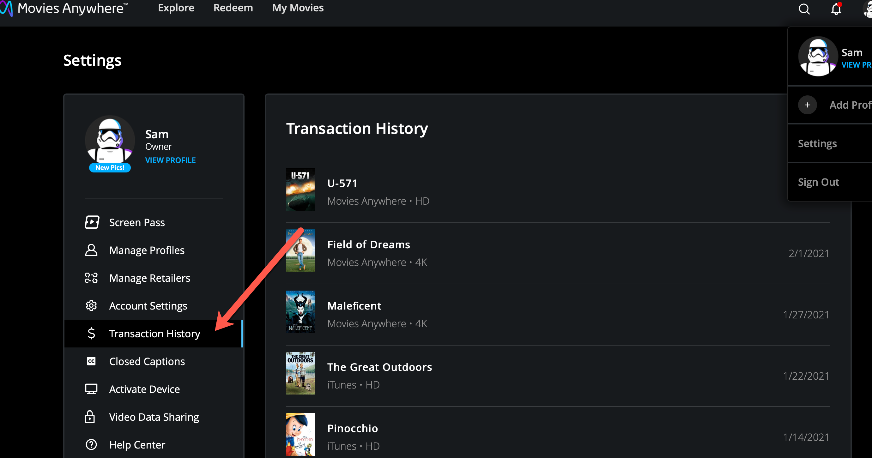Click the Activate Device monitor icon
Screen dimensions: 872x458
91,389
